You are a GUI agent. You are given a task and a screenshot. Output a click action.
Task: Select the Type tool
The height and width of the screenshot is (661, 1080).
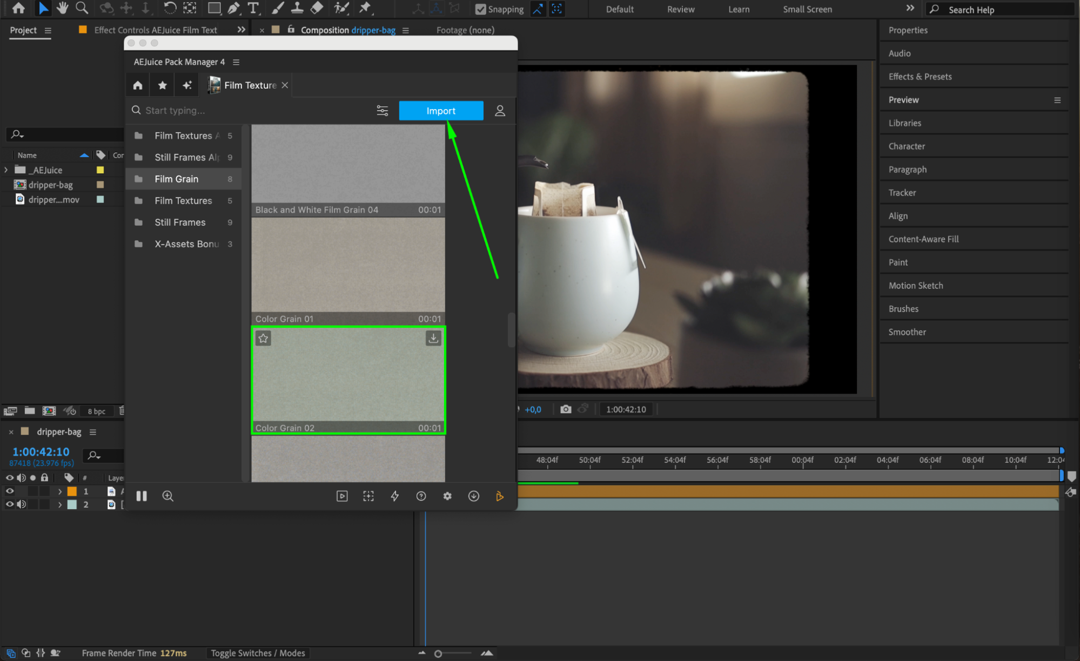tap(253, 8)
